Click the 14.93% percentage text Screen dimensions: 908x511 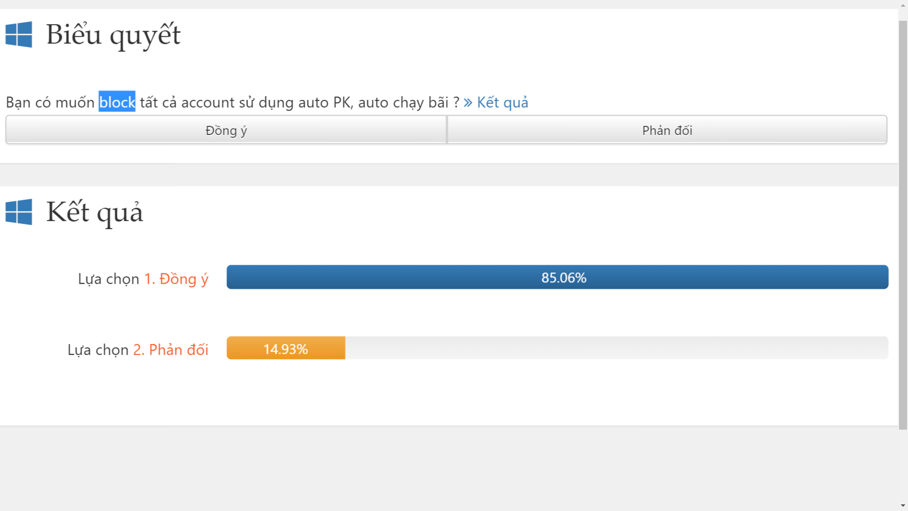pyautogui.click(x=286, y=349)
